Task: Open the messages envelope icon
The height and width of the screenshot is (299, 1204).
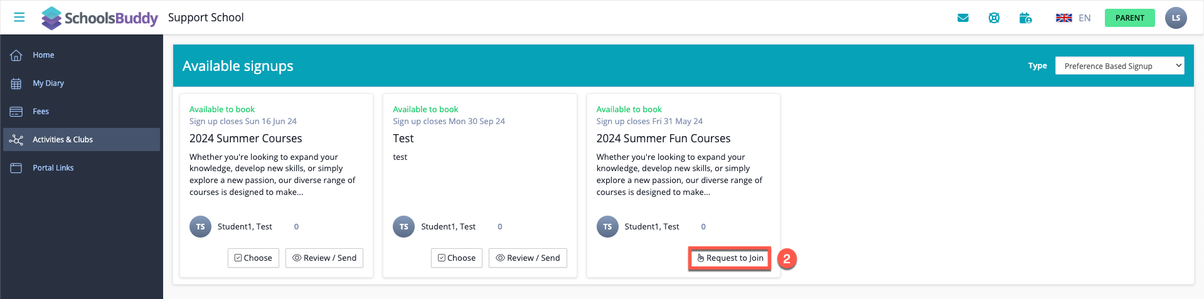Action: [x=963, y=18]
